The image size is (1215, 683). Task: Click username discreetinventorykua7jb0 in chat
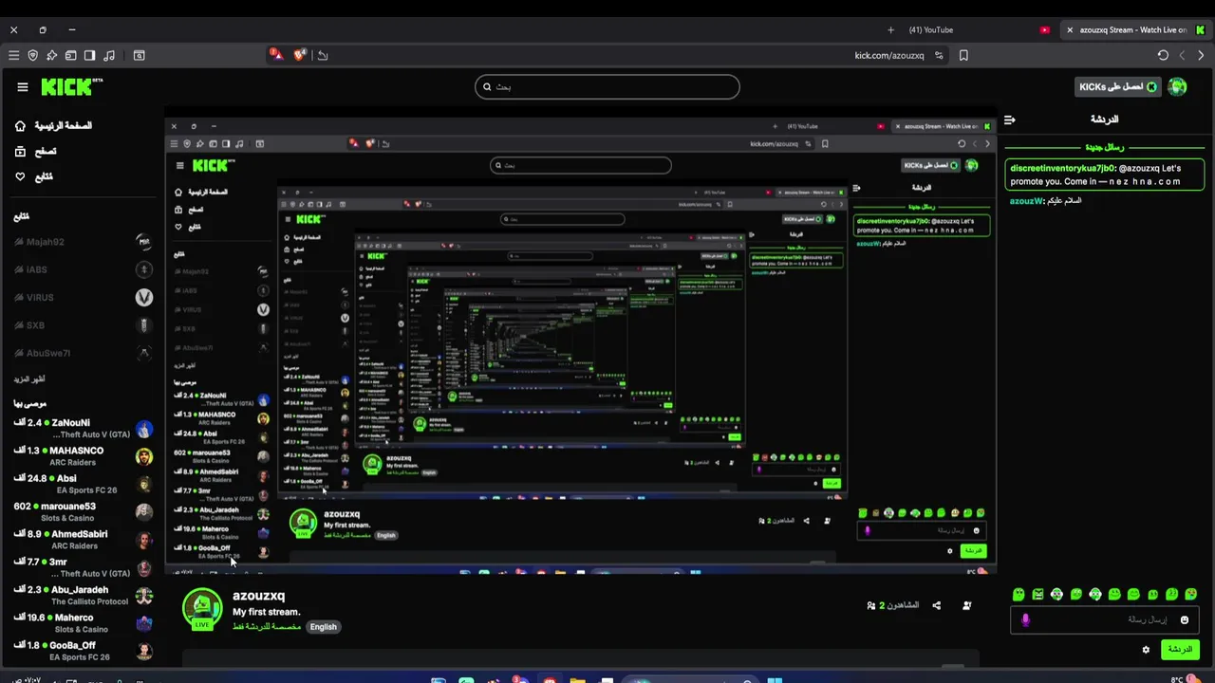pos(1063,168)
